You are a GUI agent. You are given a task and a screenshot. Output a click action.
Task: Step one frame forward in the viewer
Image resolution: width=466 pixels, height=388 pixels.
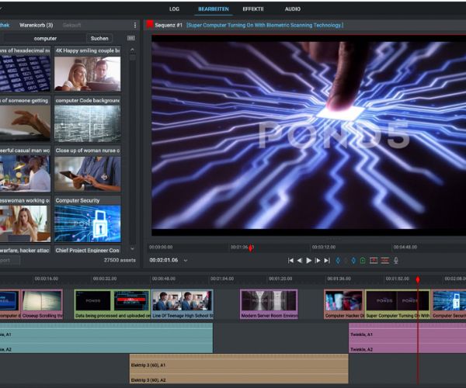(318, 261)
